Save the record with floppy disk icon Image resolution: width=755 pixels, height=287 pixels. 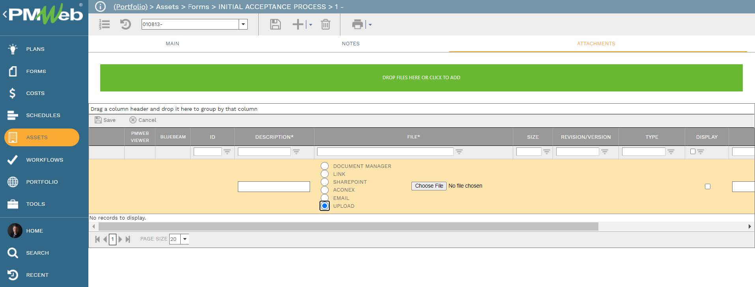pyautogui.click(x=275, y=24)
